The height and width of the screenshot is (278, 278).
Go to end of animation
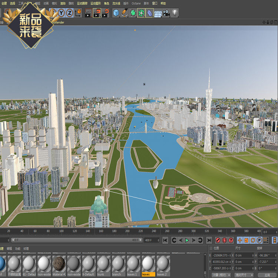(209, 241)
